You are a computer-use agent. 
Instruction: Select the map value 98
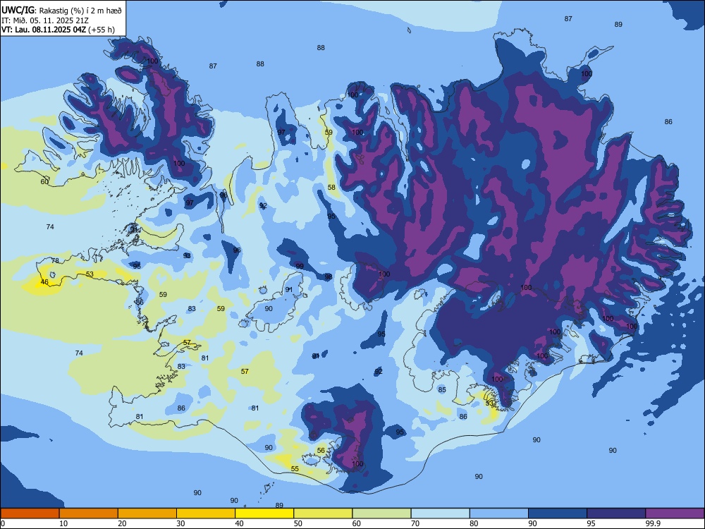[x=329, y=277]
